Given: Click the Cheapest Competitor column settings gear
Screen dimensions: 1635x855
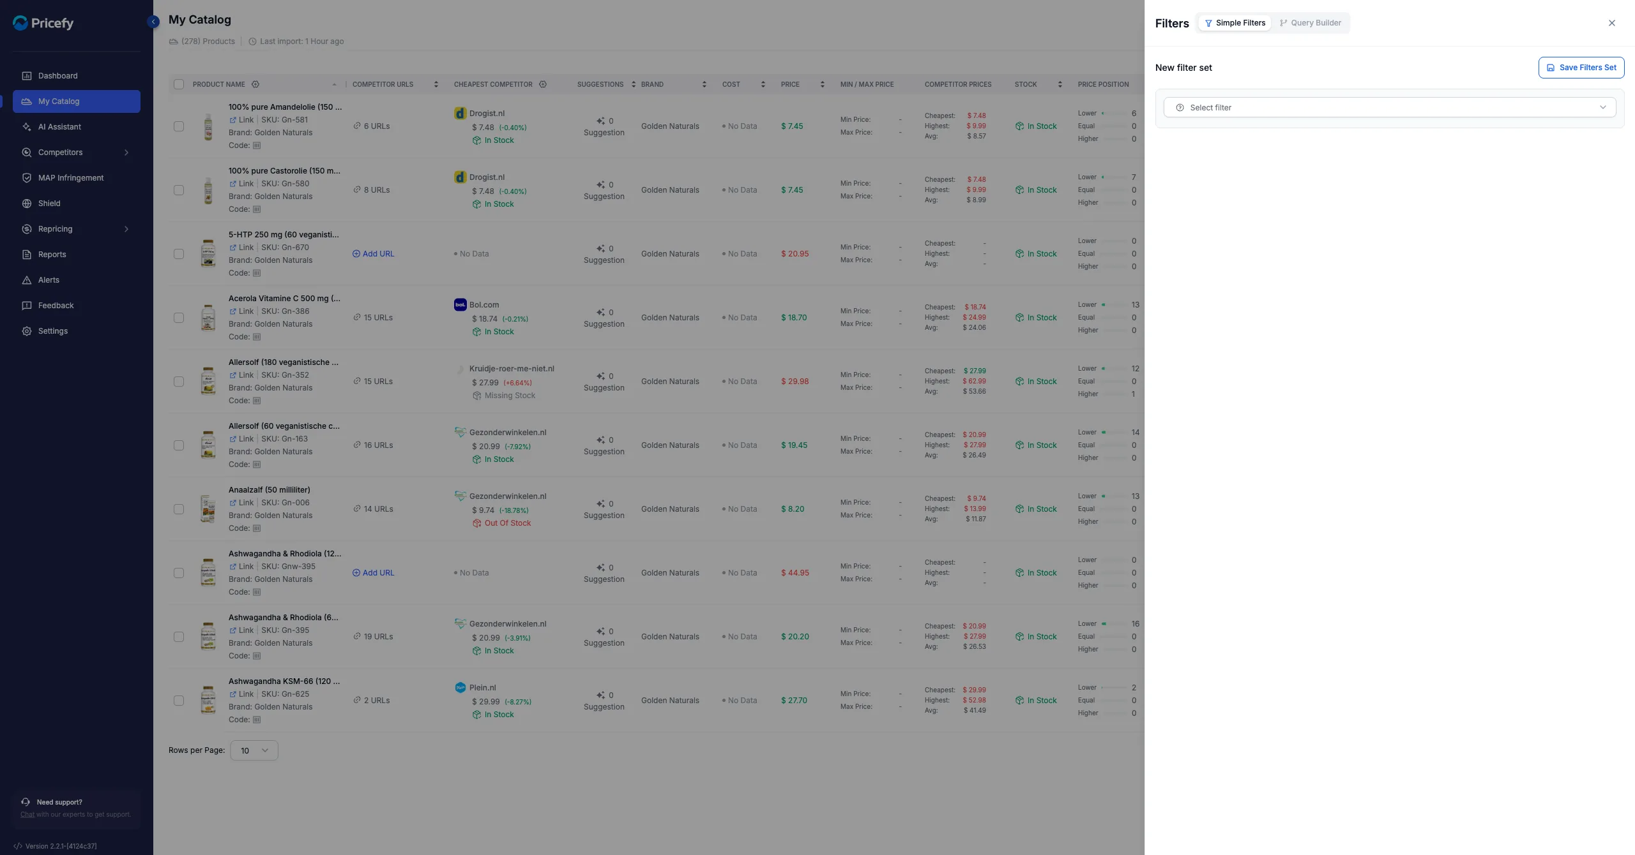Looking at the screenshot, I should click(543, 84).
